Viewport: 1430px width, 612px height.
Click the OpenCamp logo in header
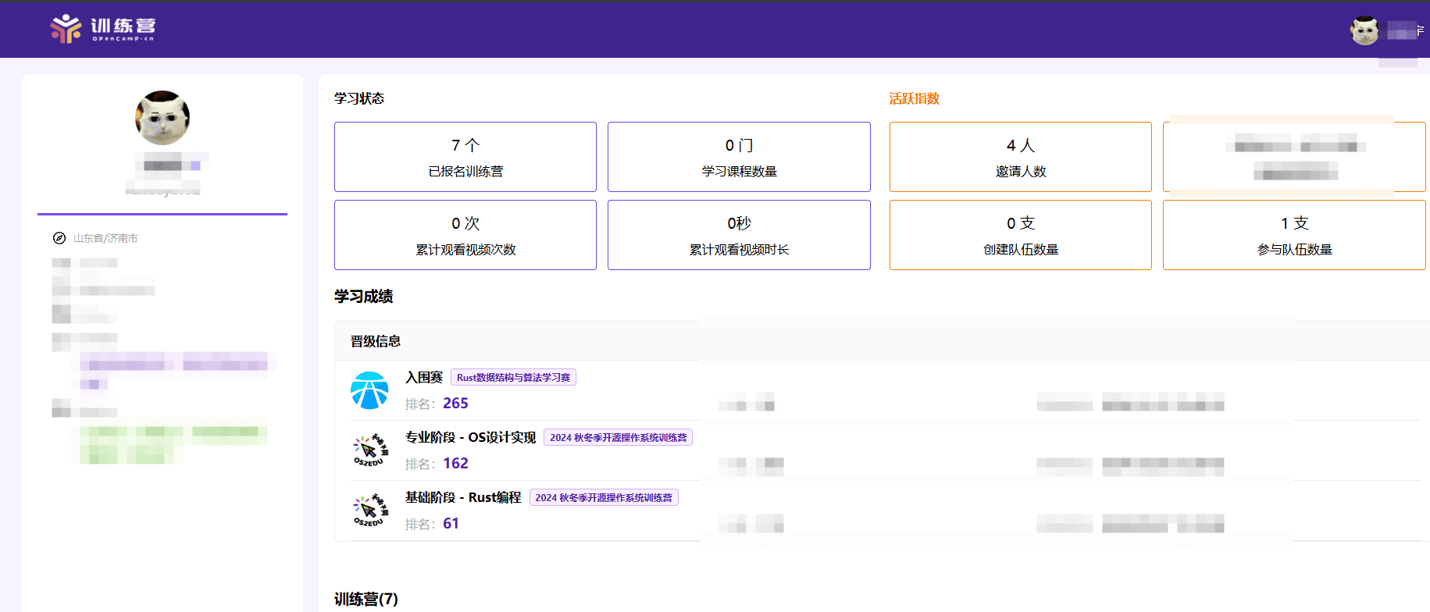(x=102, y=29)
